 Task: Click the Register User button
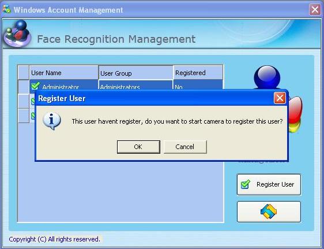(x=269, y=184)
